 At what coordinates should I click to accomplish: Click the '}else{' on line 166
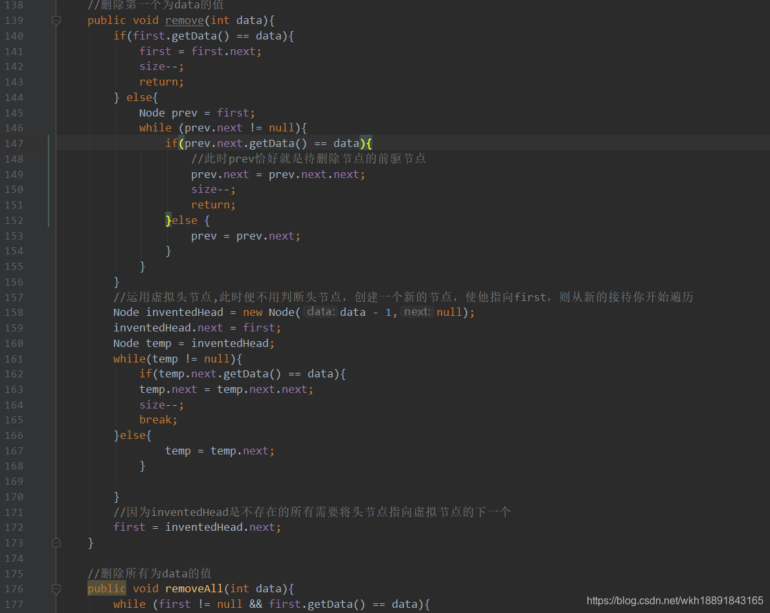133,436
